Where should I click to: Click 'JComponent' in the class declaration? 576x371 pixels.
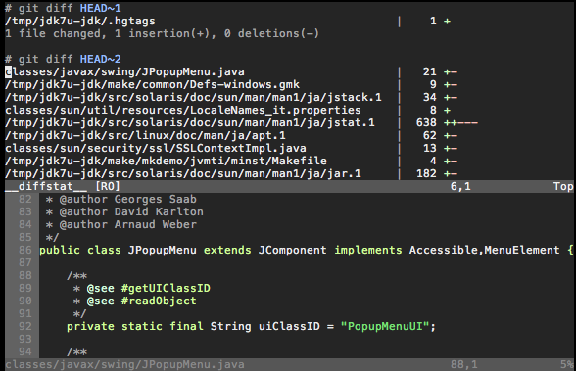click(292, 250)
